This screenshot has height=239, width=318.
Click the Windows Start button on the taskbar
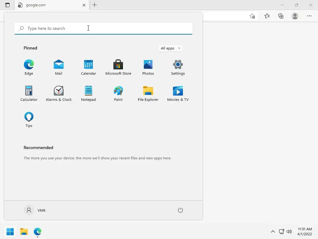10,232
